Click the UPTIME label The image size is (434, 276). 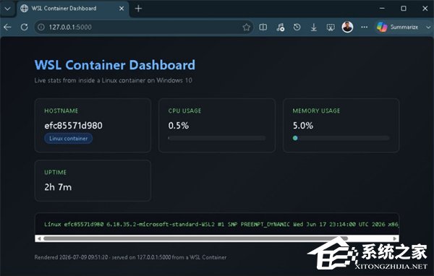56,172
